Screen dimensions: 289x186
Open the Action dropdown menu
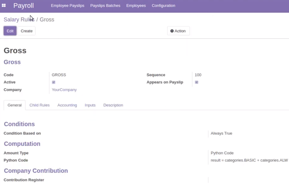tap(178, 31)
